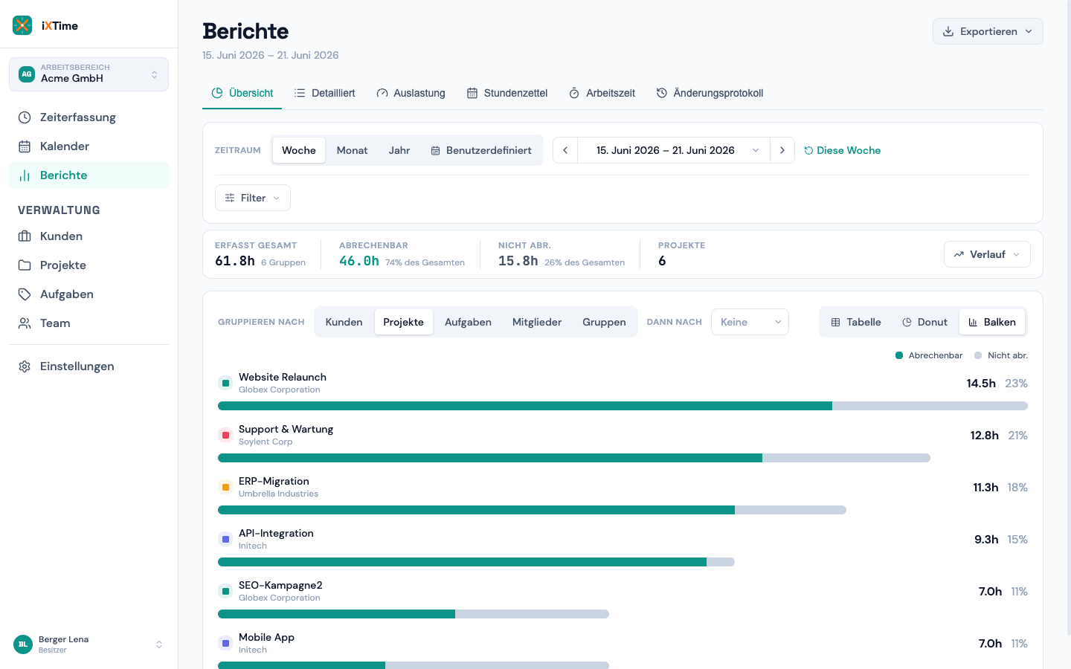Click ERP-Migration orange color icon

[x=225, y=487]
